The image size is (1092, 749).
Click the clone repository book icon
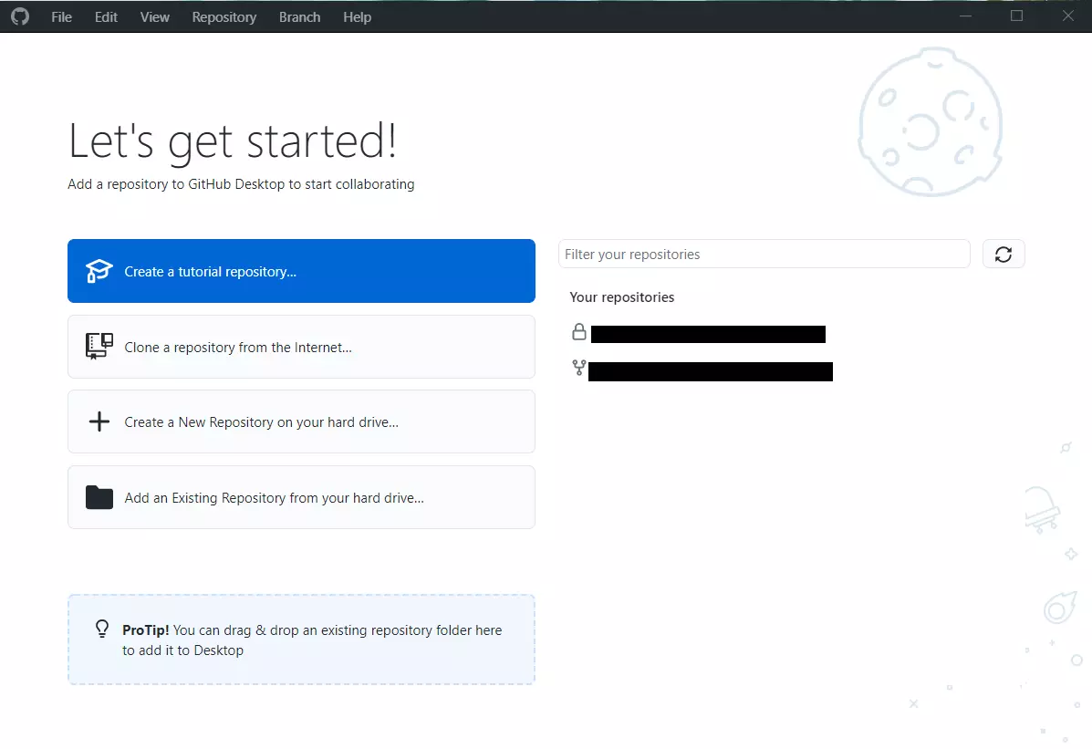pyautogui.click(x=99, y=346)
